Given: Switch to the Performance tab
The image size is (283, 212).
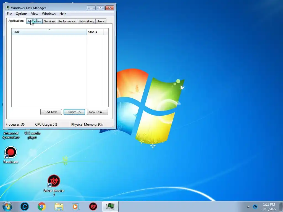Looking at the screenshot, I should click(x=67, y=21).
